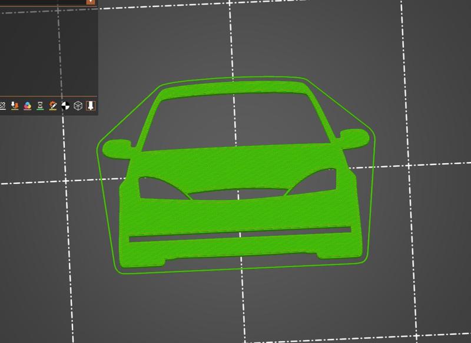Image resolution: width=471 pixels, height=343 pixels.
Task: Open the orange dropdown arrow at panel top
Action: click(x=91, y=2)
